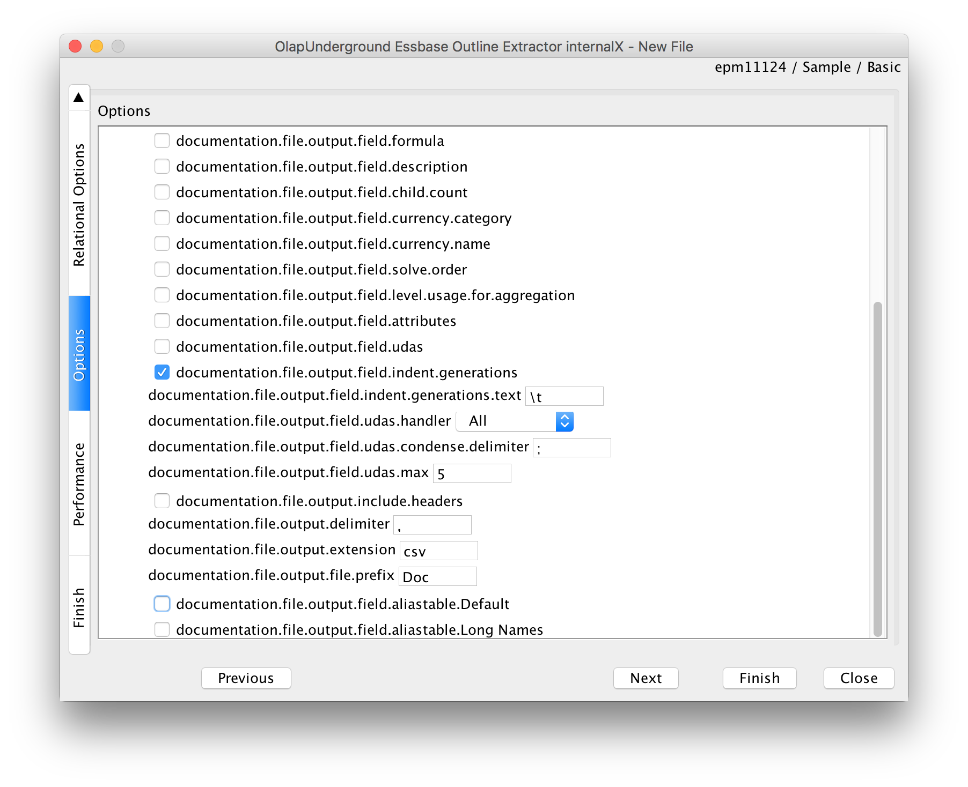Image resolution: width=968 pixels, height=787 pixels.
Task: Click the vertical scrollbar thumb
Action: tap(878, 469)
